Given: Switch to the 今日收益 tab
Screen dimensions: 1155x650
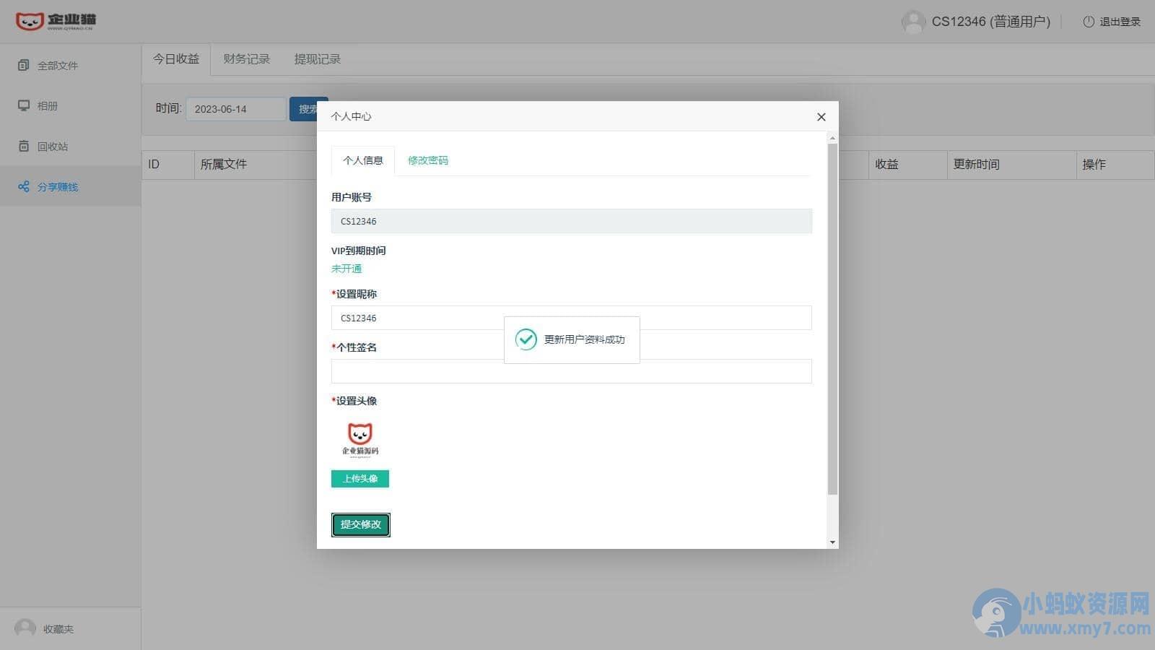Looking at the screenshot, I should 176,59.
